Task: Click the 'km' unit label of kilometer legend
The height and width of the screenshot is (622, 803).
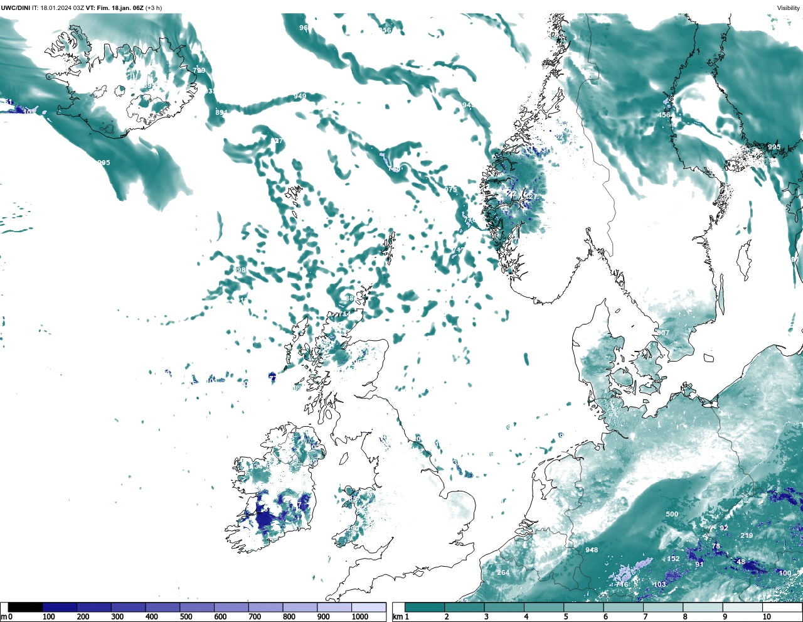Action: [398, 617]
